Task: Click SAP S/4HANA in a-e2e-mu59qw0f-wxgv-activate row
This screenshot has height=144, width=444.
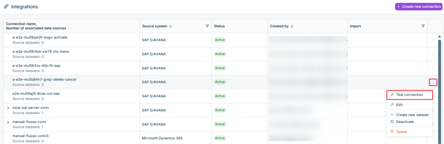Action: pyautogui.click(x=154, y=40)
